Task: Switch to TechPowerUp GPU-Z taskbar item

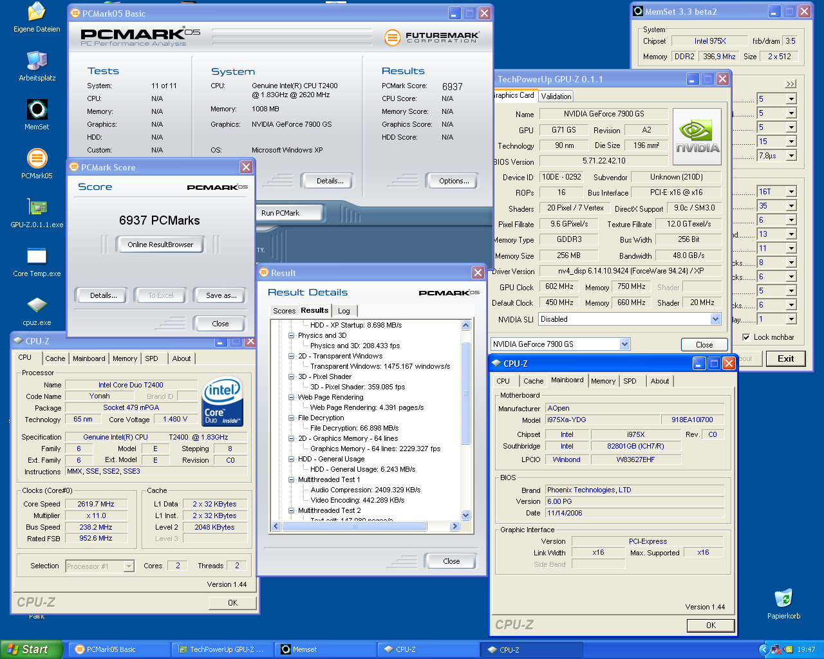Action: click(223, 649)
